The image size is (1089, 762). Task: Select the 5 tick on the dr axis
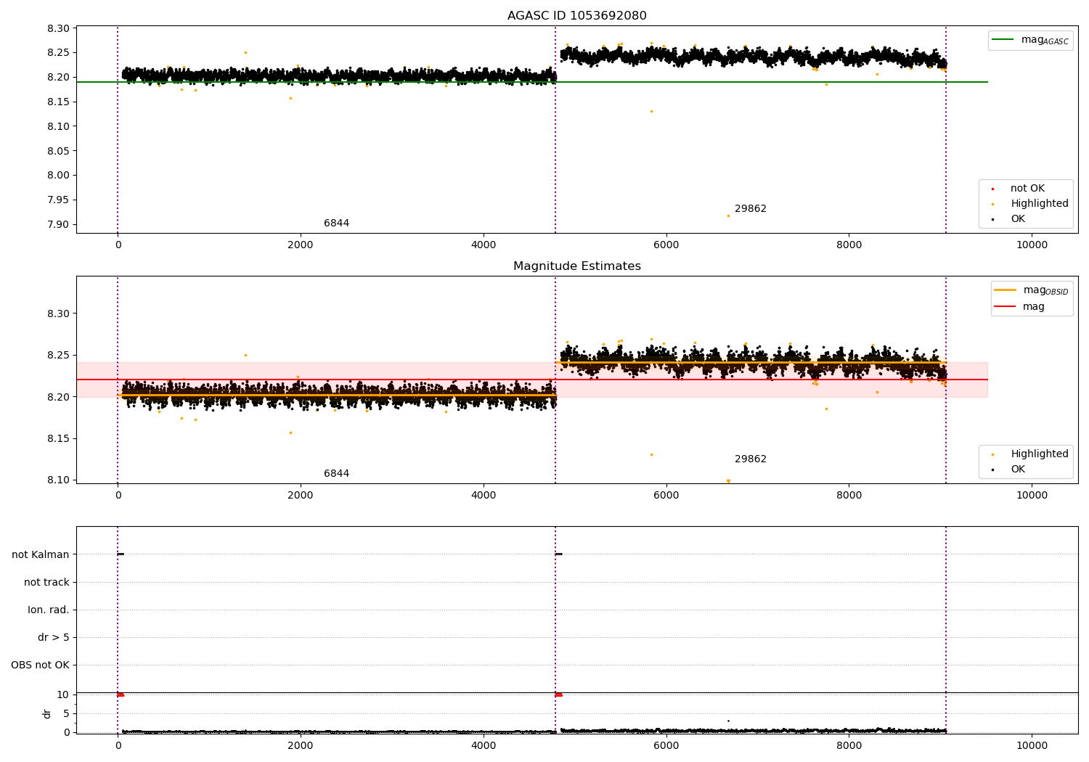coord(66,713)
